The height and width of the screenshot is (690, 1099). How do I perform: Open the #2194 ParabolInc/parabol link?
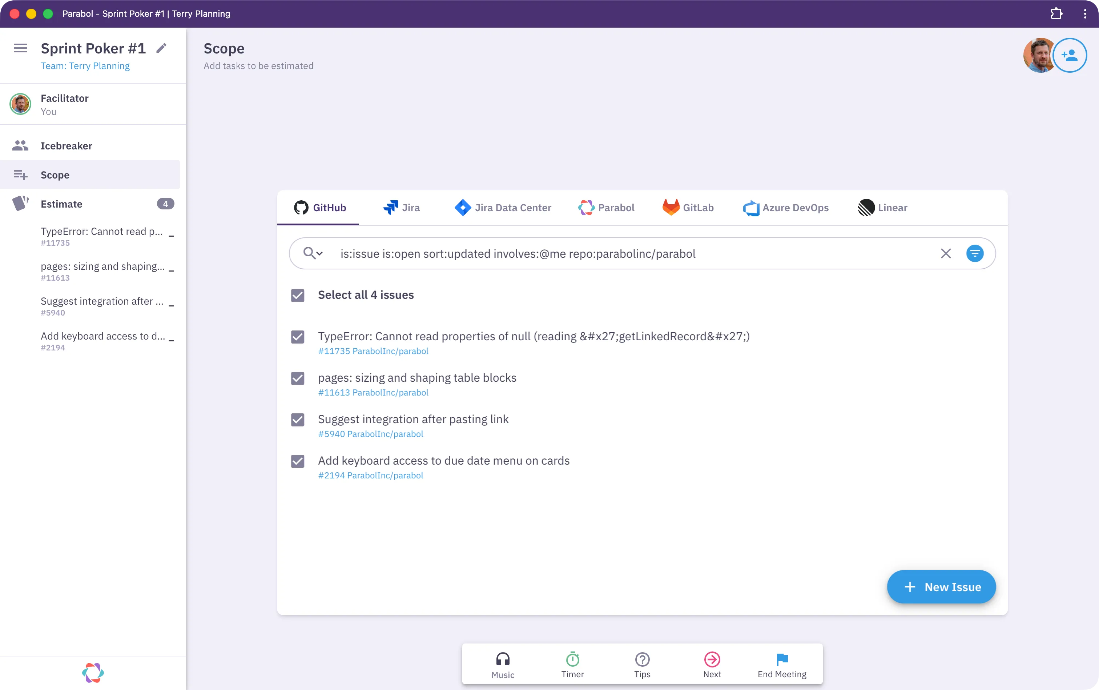pyautogui.click(x=370, y=476)
